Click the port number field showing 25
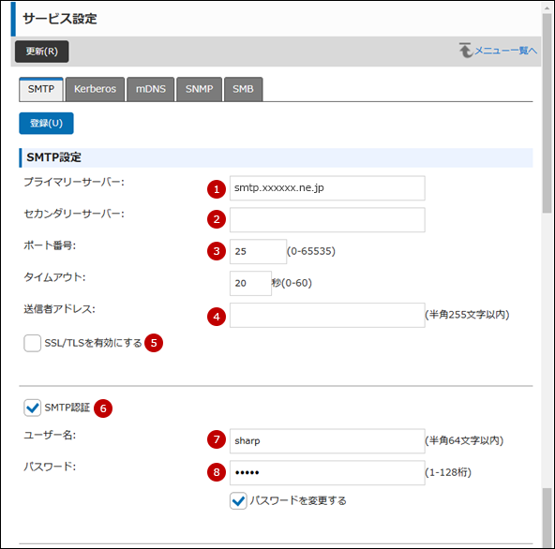 (258, 251)
